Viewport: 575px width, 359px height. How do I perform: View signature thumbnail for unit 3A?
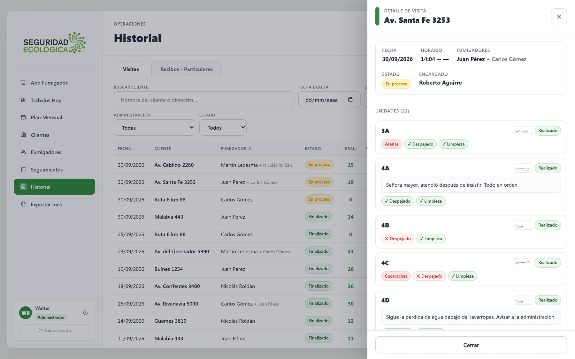tap(523, 131)
